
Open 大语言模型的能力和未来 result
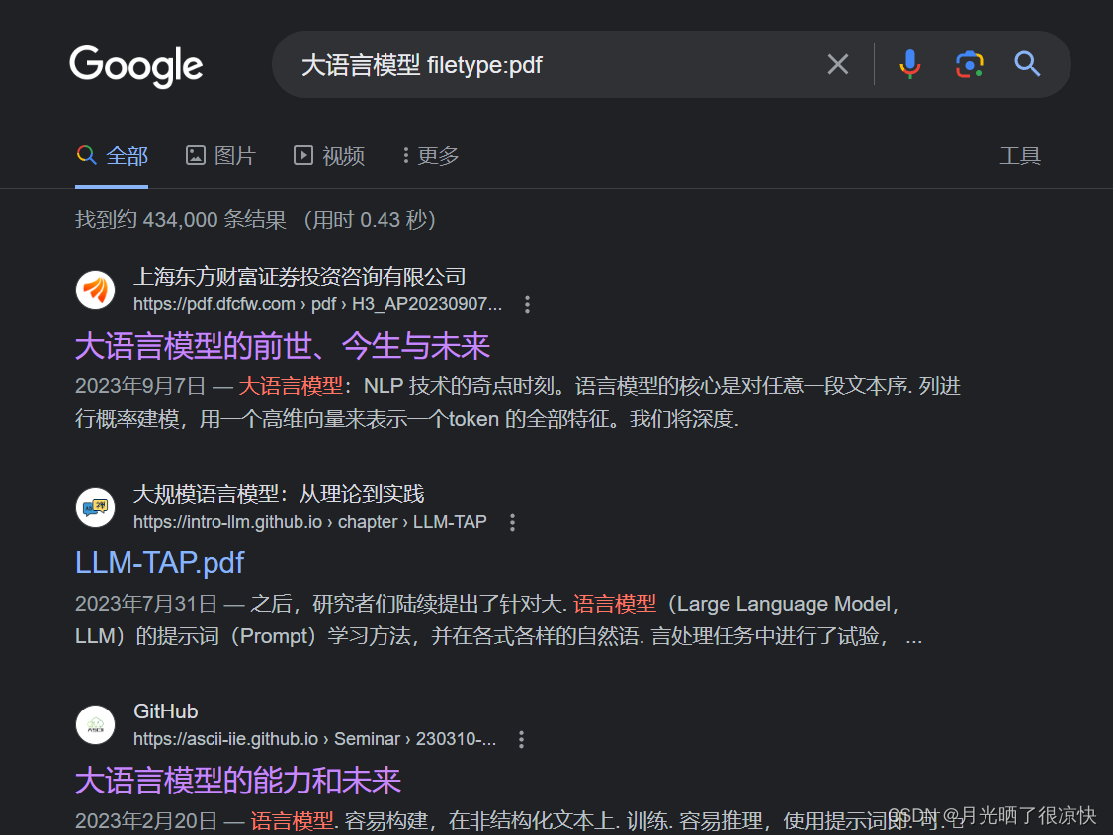pyautogui.click(x=238, y=781)
